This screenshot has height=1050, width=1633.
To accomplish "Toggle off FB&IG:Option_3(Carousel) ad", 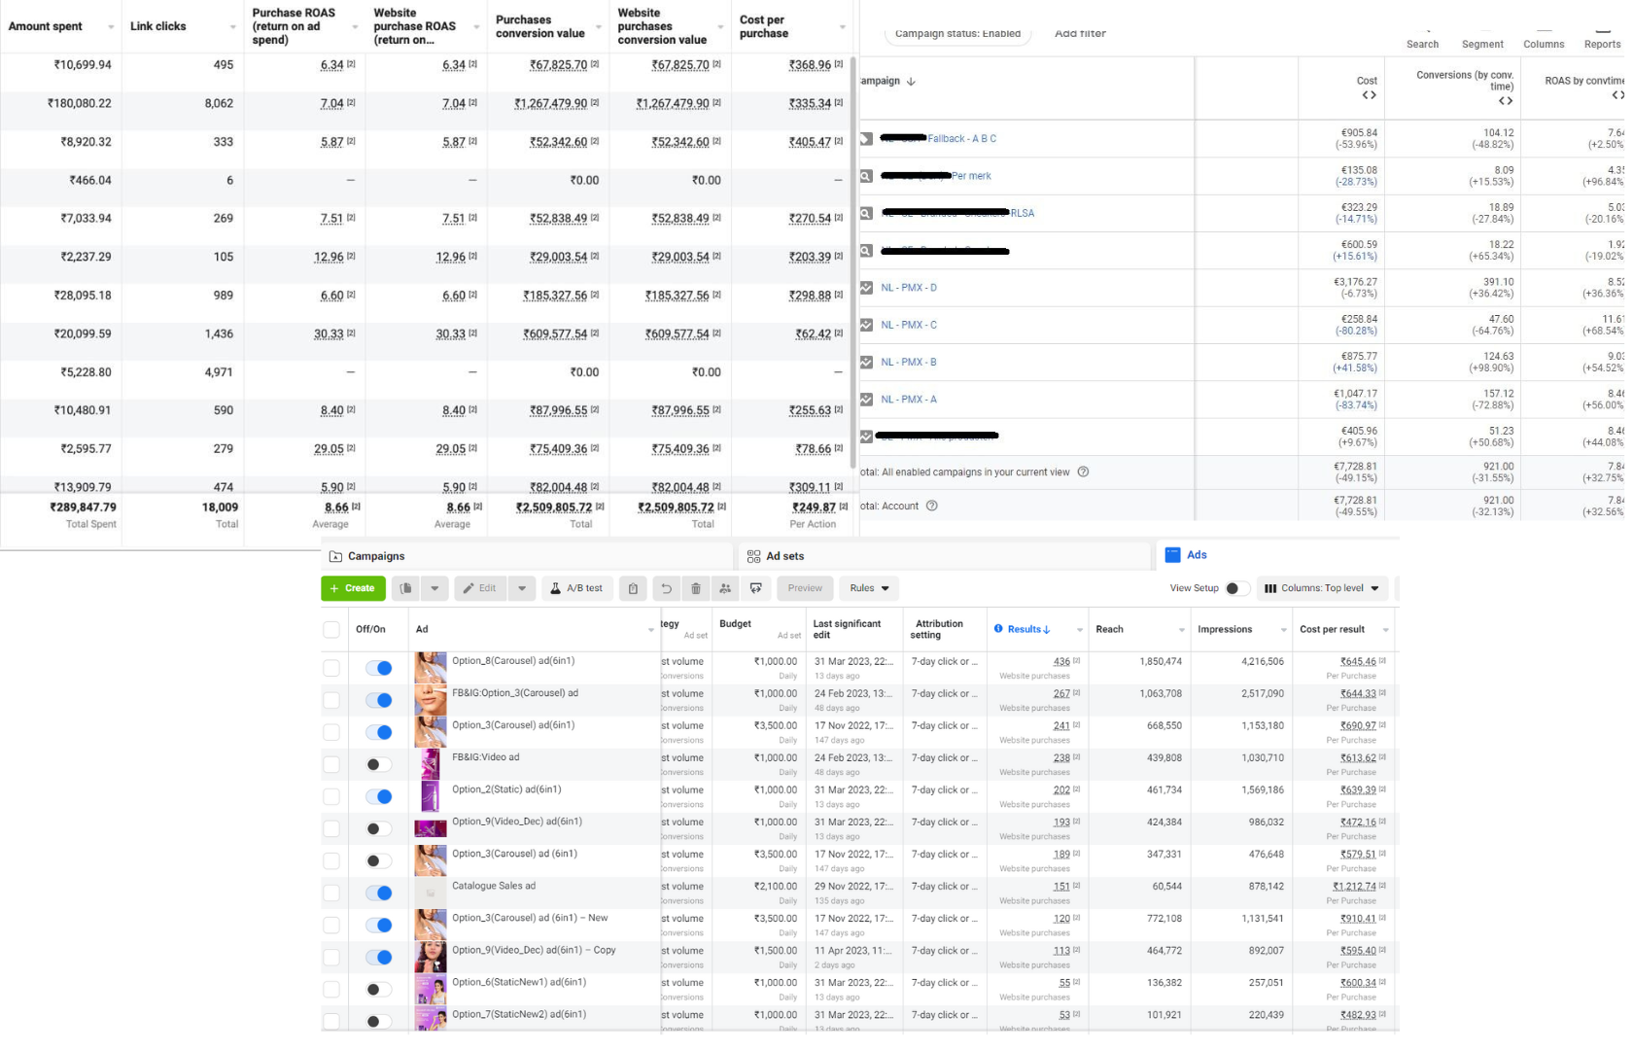I will 379,700.
